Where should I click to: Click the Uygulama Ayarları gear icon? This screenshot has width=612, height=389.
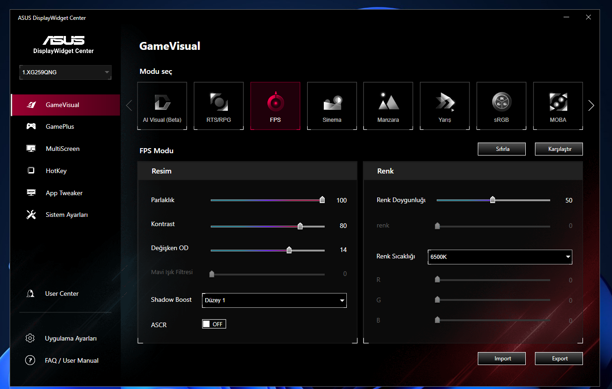coord(30,338)
